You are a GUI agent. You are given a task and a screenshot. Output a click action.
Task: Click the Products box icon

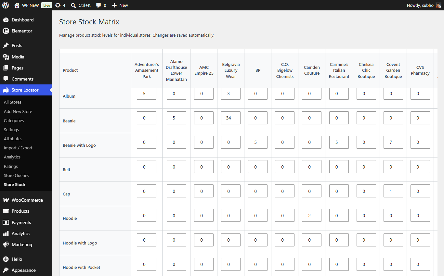(6, 211)
